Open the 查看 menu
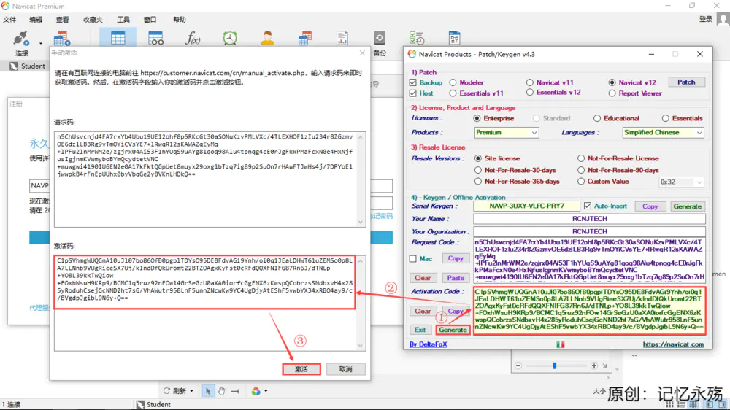The width and height of the screenshot is (730, 410). coord(62,20)
